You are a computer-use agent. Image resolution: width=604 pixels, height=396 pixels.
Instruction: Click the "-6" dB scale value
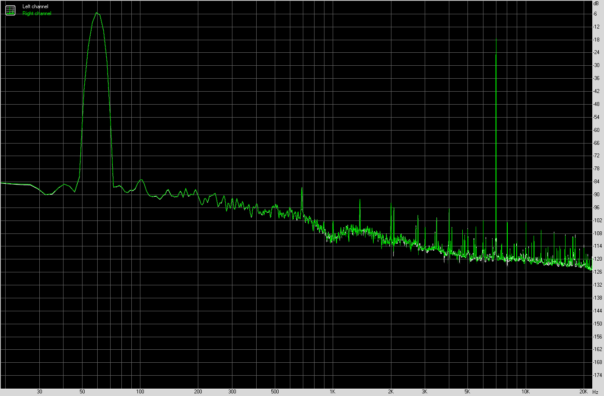596,14
